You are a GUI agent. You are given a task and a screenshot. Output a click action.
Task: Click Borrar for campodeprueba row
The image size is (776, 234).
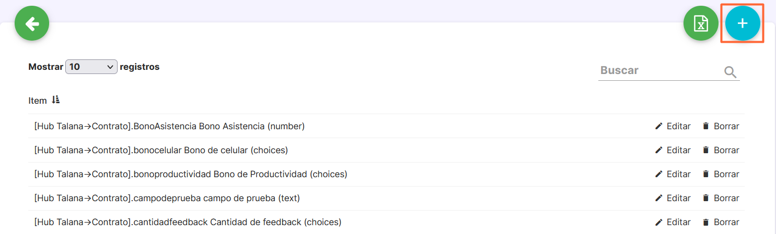tap(726, 198)
